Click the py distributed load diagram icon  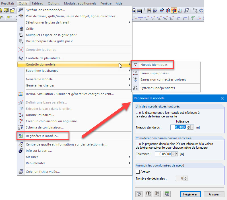tap(178, 18)
